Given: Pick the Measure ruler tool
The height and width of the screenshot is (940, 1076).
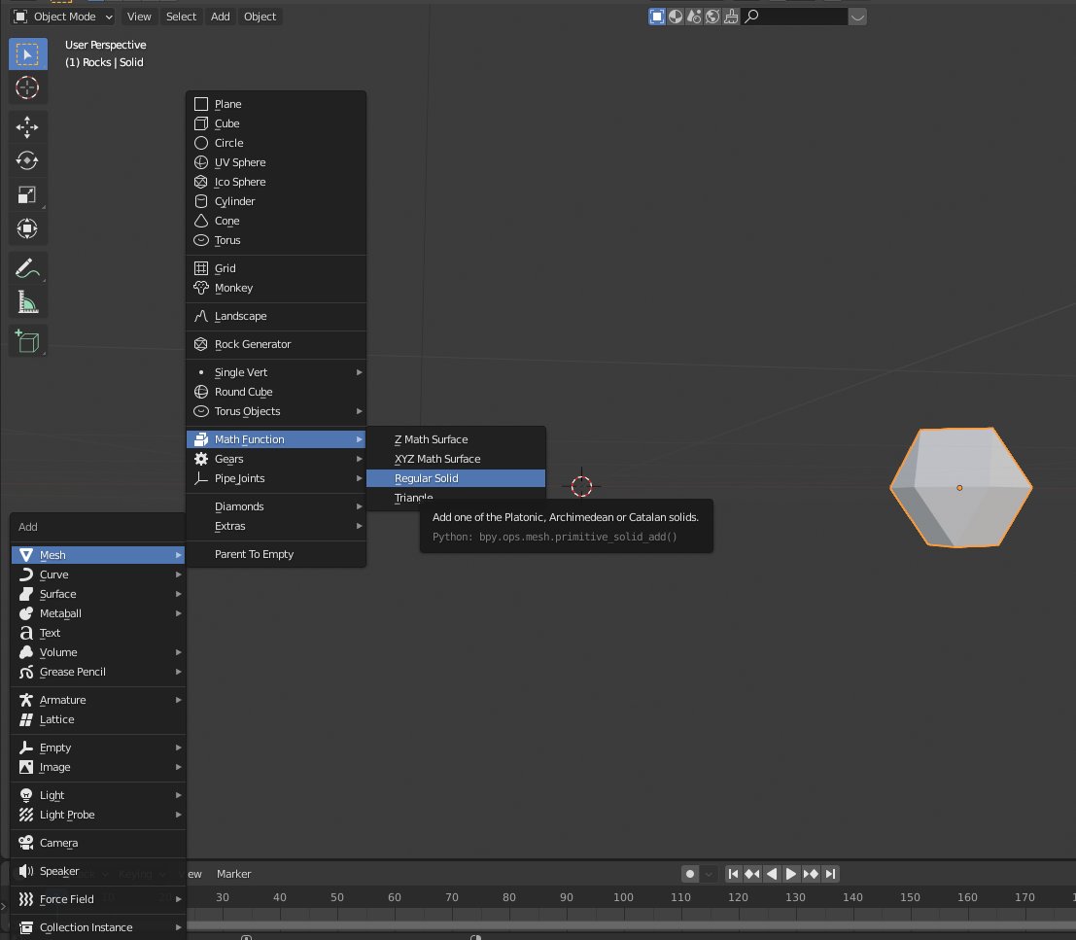Looking at the screenshot, I should (x=27, y=302).
